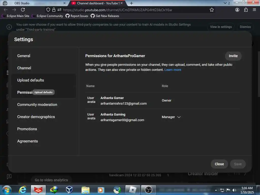Open the browser hamburger menu
260x195 pixels.
tap(254, 10)
